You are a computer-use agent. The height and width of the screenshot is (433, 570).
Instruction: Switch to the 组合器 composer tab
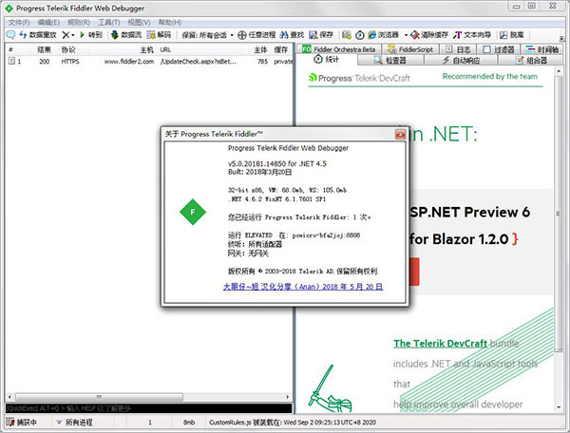coord(531,60)
